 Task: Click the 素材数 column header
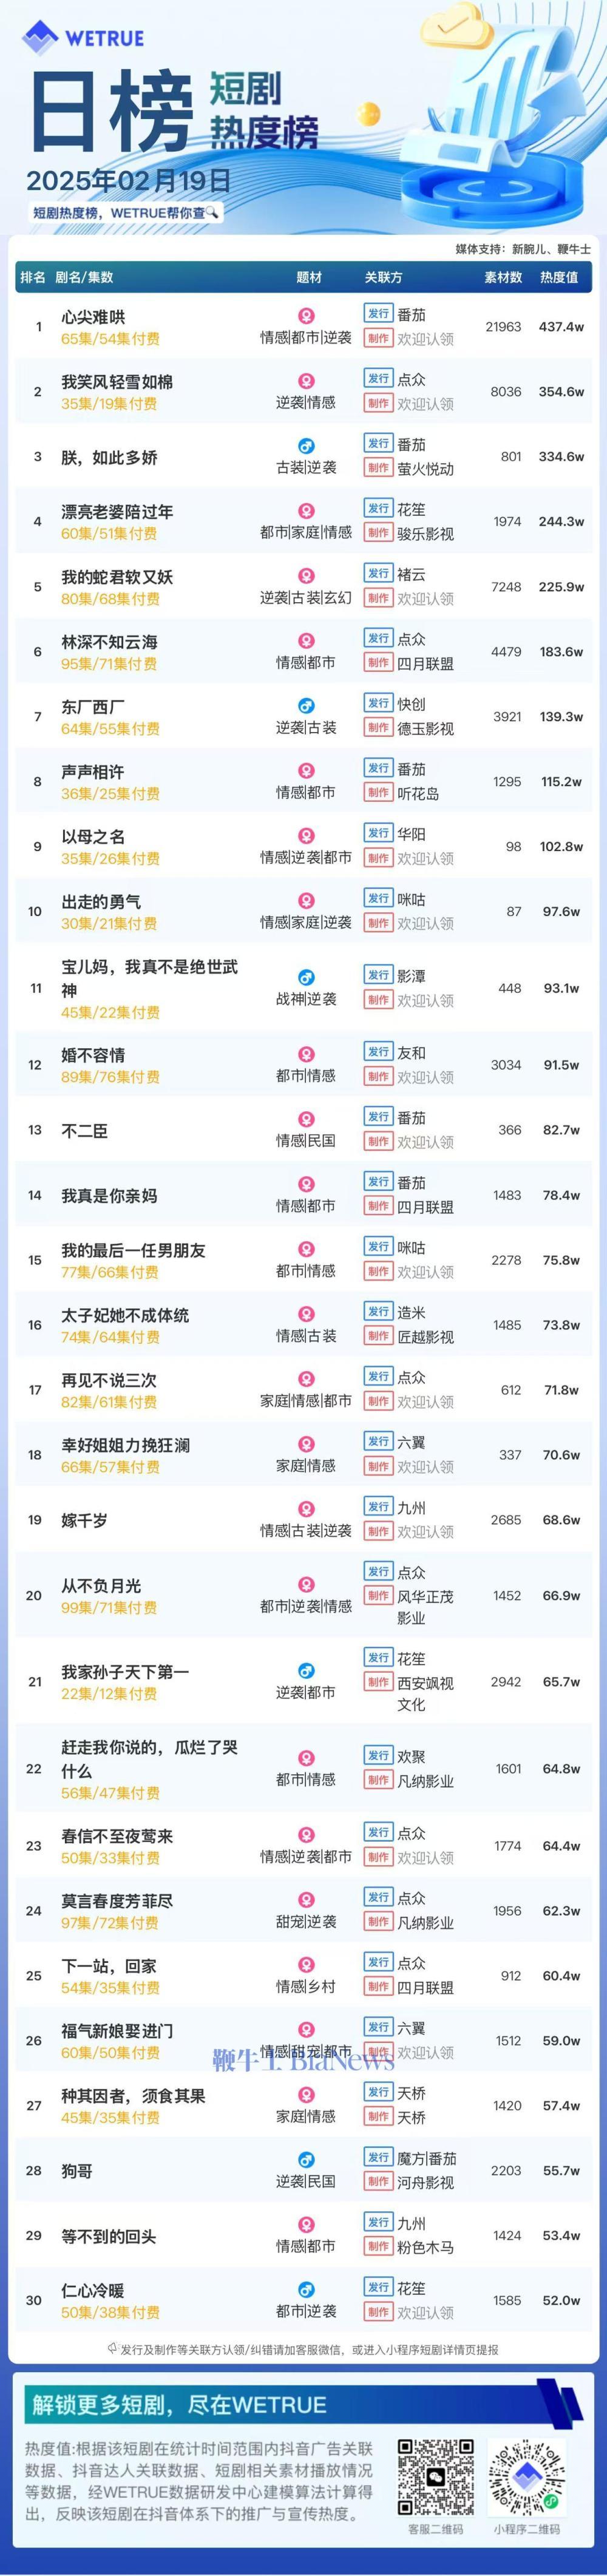pos(503,277)
